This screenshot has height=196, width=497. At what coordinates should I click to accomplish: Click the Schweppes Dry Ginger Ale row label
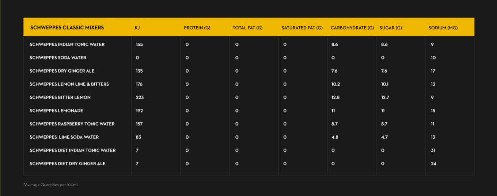(62, 71)
